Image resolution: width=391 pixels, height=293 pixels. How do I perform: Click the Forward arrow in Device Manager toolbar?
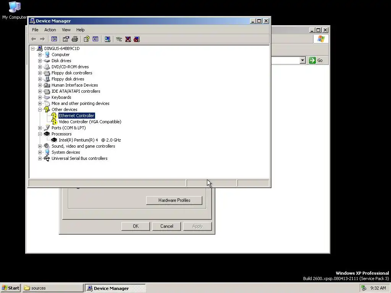pyautogui.click(x=42, y=39)
